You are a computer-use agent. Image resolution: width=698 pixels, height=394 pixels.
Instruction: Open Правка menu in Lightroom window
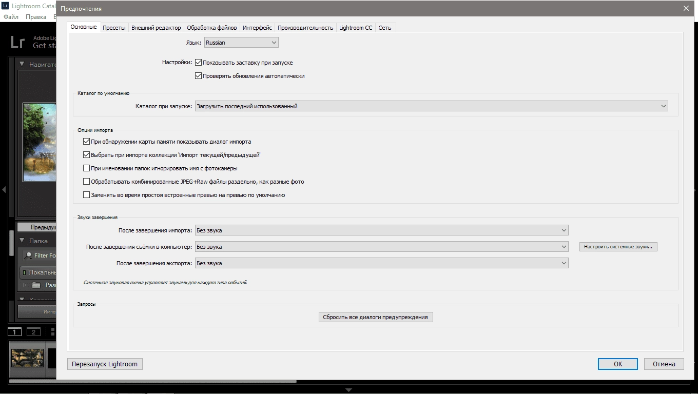[36, 17]
